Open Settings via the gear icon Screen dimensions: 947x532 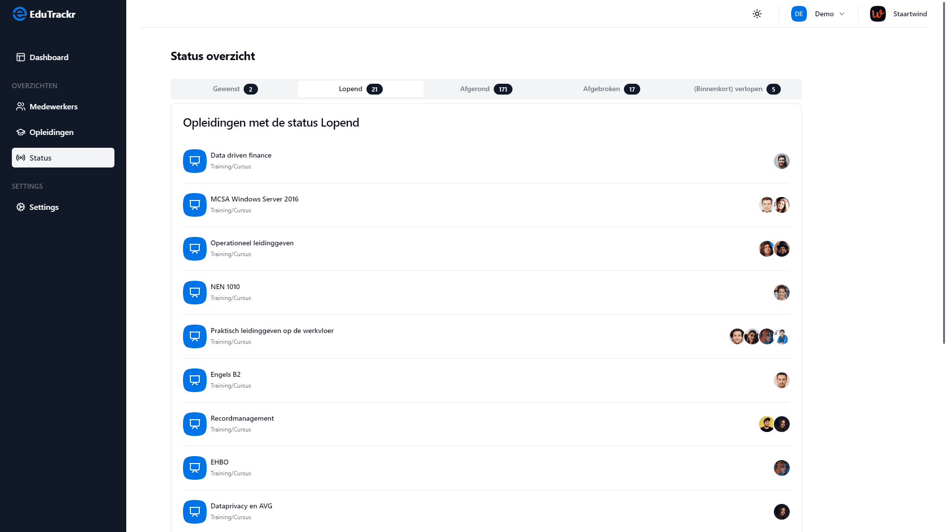pos(20,207)
